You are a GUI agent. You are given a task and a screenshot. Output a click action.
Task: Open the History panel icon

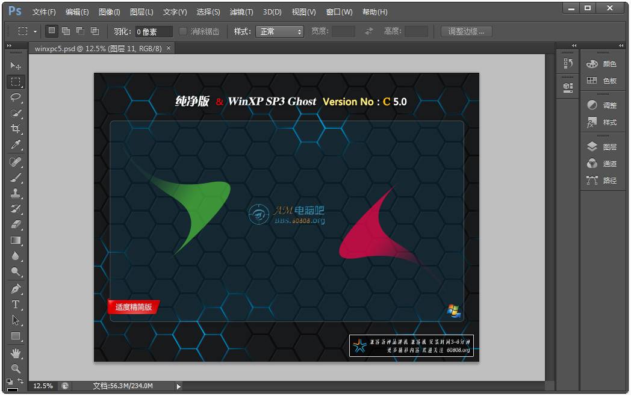point(568,63)
